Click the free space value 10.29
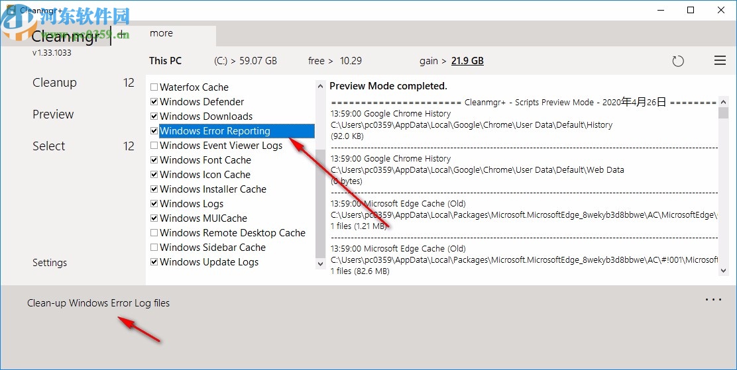Image resolution: width=737 pixels, height=370 pixels. click(x=351, y=61)
